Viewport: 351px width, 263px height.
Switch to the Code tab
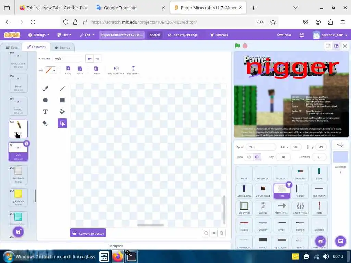(12, 47)
